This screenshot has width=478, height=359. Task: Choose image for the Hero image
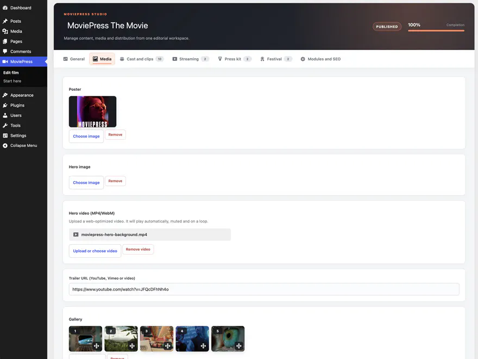click(86, 183)
